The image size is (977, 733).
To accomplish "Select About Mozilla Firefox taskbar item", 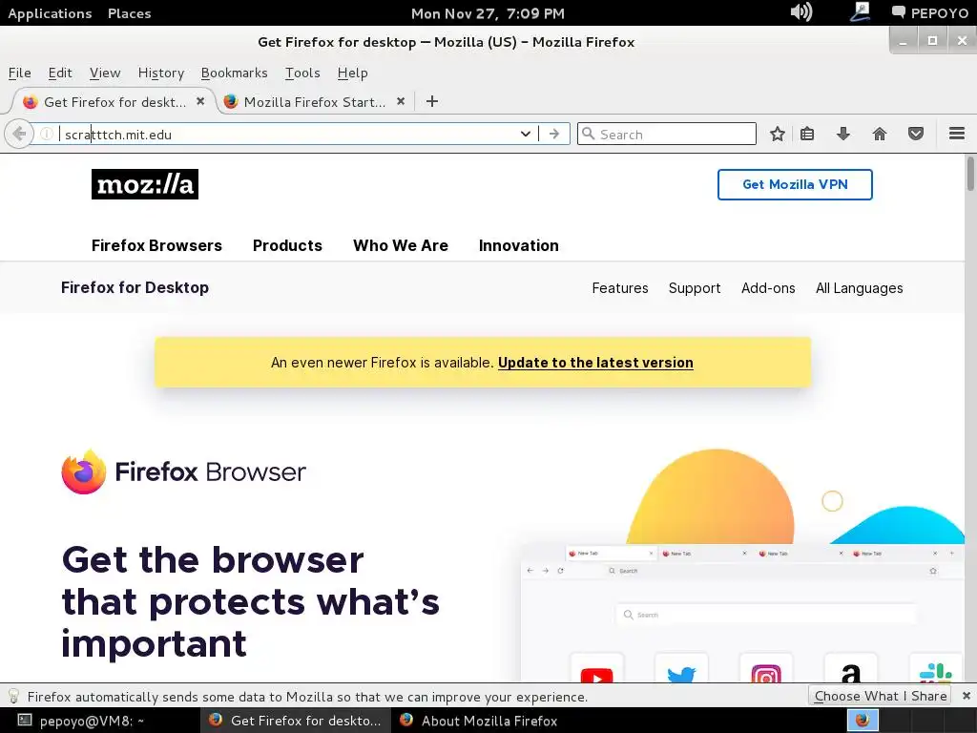I will [479, 721].
